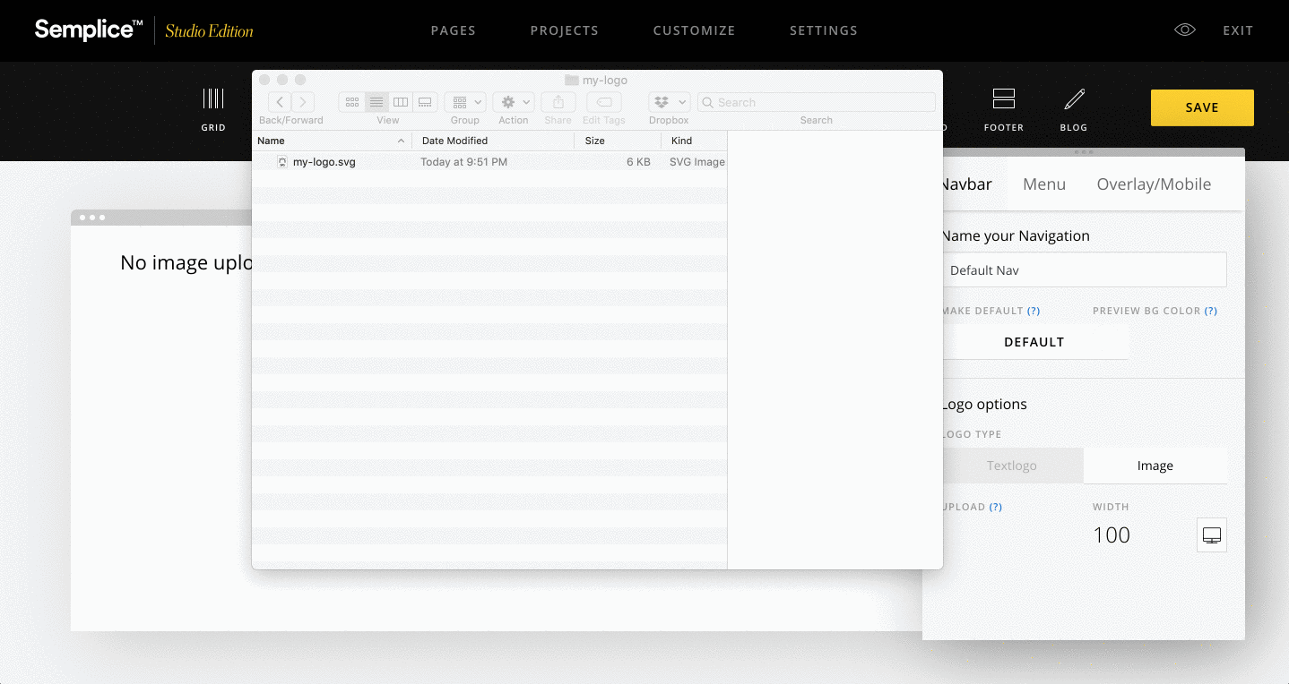This screenshot has width=1289, height=684.
Task: Open the Projects menu
Action: tap(564, 30)
